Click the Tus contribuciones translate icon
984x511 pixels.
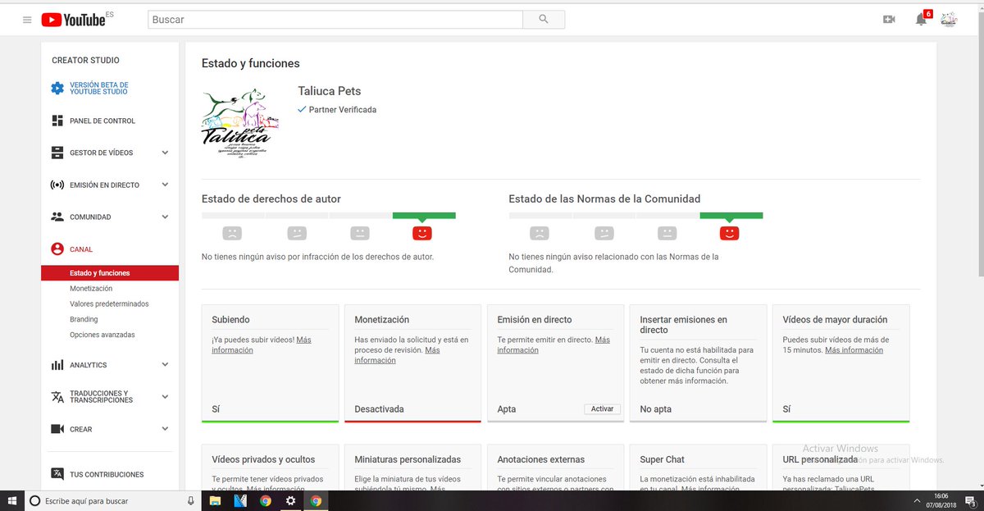[57, 474]
